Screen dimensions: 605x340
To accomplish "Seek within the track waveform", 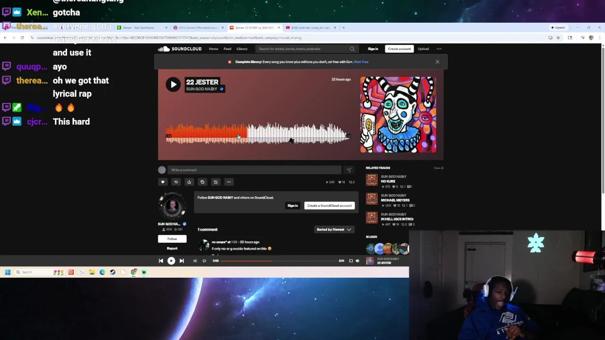I will click(258, 133).
